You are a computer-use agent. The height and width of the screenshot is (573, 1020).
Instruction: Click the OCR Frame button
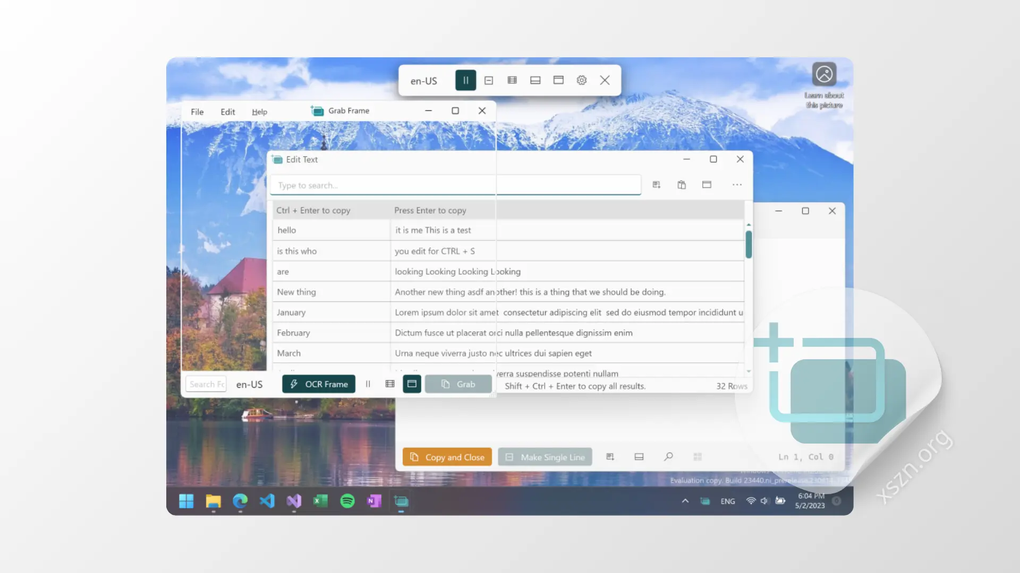[319, 384]
